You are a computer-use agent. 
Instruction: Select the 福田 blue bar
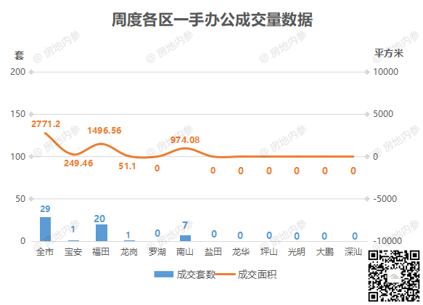point(102,232)
